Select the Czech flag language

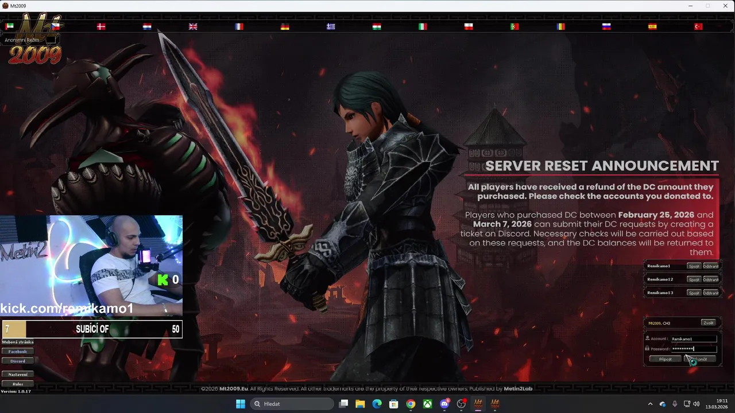coord(55,26)
